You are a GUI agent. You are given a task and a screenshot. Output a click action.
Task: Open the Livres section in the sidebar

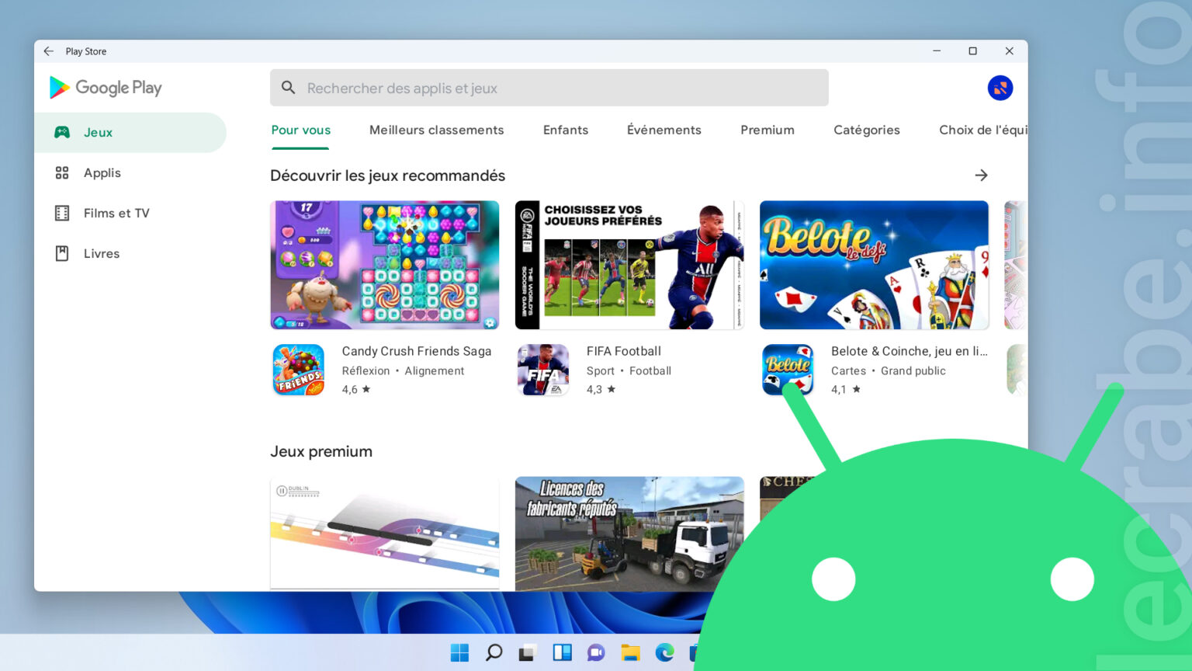[x=101, y=253]
